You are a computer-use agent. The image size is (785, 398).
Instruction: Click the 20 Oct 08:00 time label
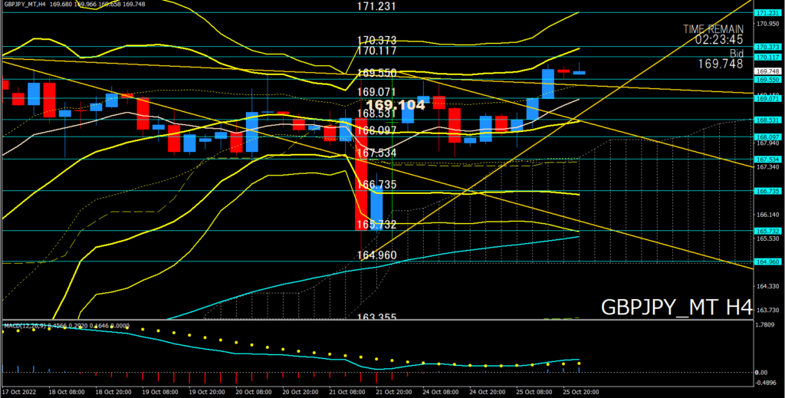(254, 392)
